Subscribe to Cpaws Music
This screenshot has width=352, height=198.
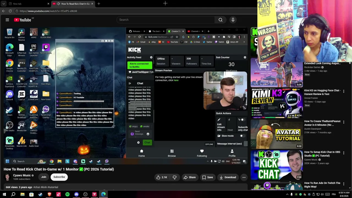pos(59,177)
